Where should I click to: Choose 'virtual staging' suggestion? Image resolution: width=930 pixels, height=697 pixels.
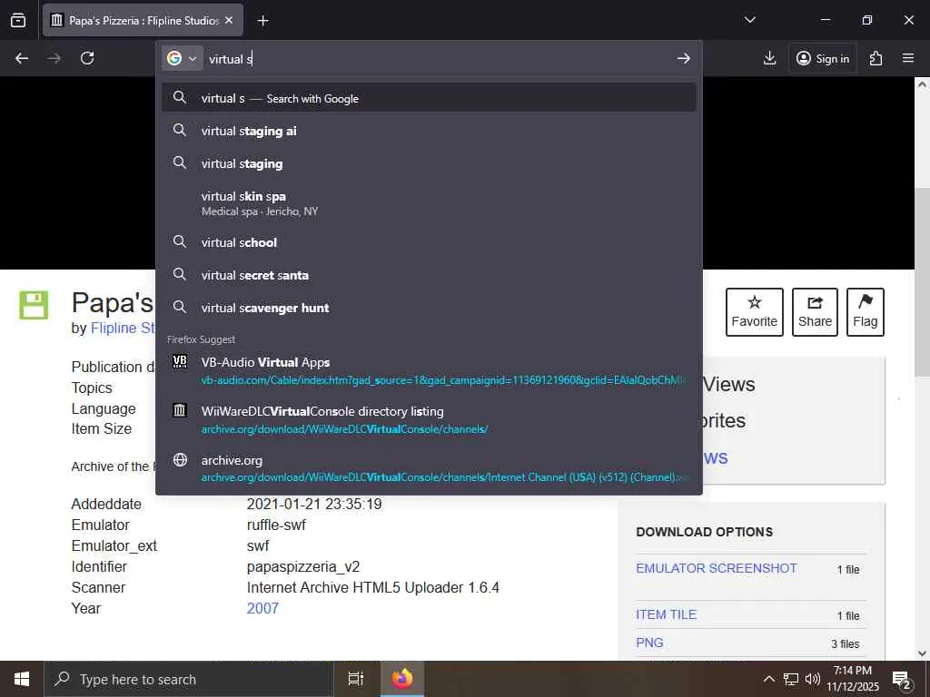tap(429, 163)
